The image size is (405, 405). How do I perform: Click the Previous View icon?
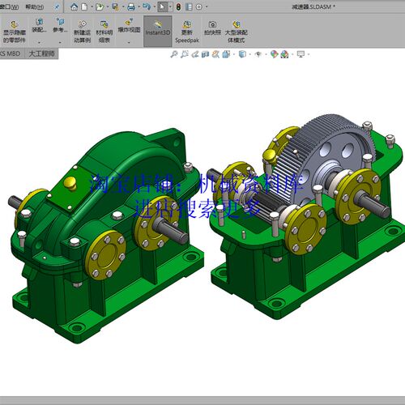click(x=195, y=54)
